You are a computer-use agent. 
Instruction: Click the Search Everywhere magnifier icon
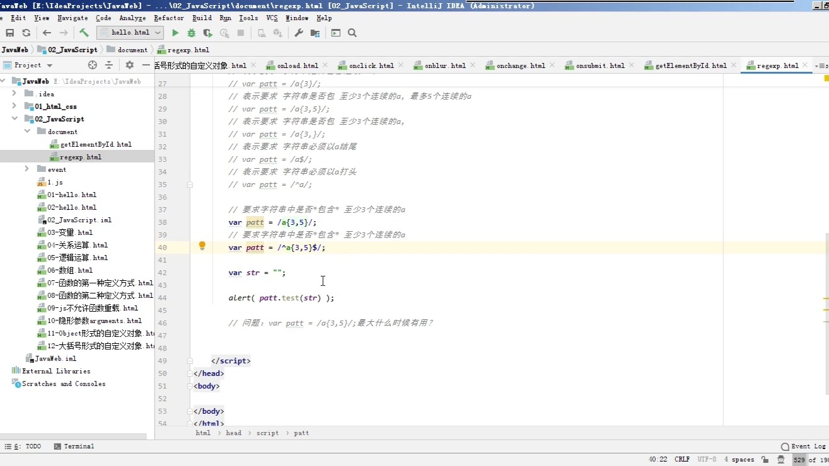coord(352,33)
